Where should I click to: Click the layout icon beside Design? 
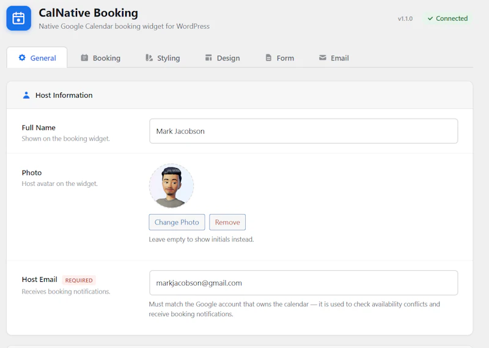point(208,57)
